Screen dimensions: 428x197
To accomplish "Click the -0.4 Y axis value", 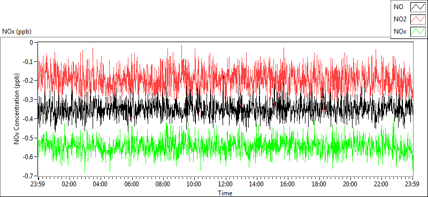I will click(28, 119).
